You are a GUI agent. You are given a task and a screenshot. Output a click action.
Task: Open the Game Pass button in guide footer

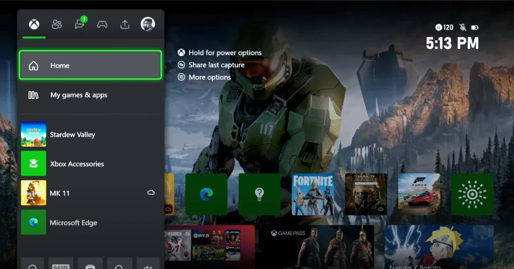61,264
